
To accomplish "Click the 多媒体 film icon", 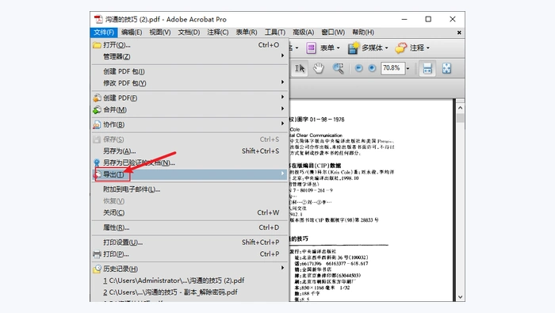I will point(354,48).
